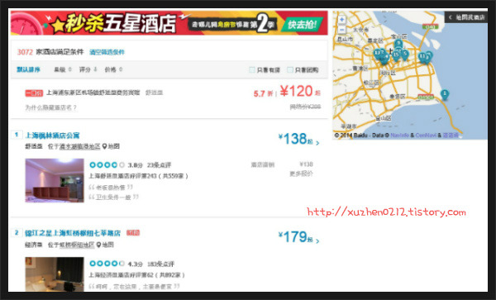Click the ¥120 deal price

pos(297,92)
